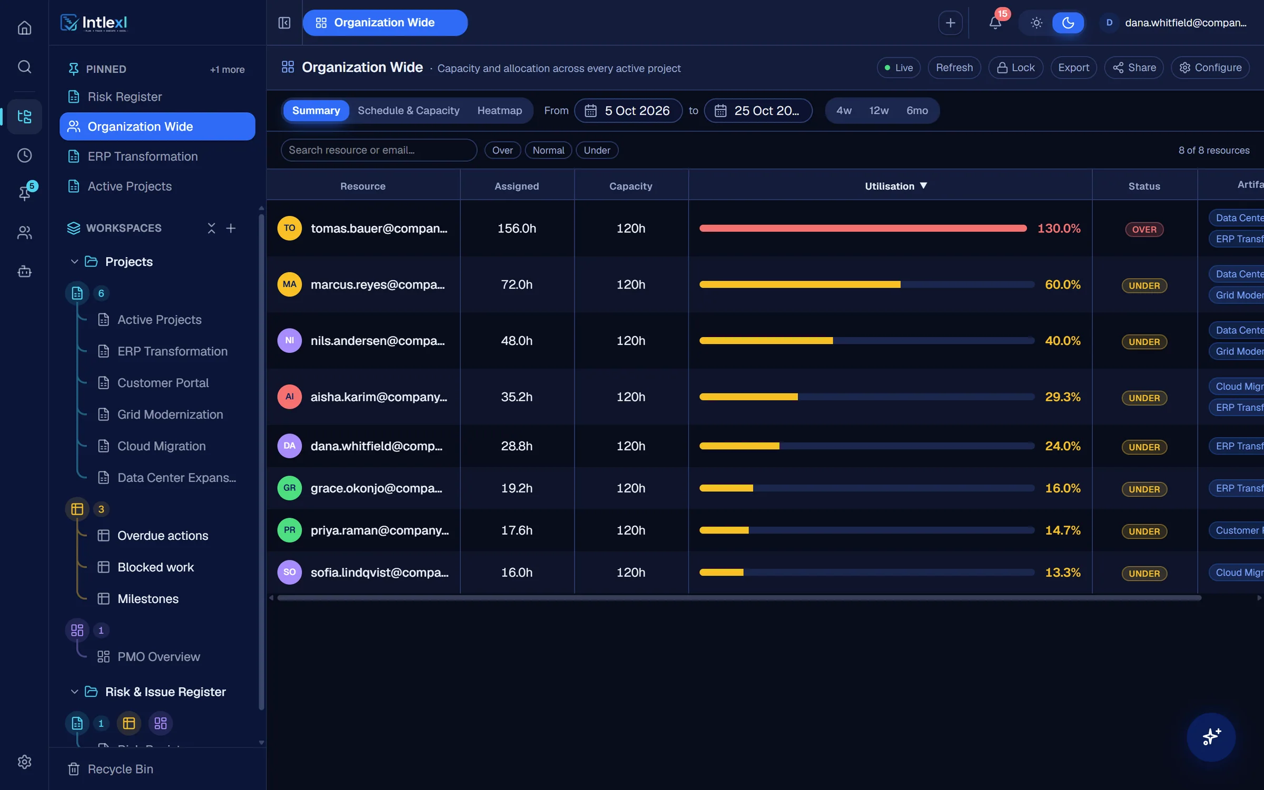Open the team members icon in rail
1264x790 pixels.
click(x=24, y=232)
